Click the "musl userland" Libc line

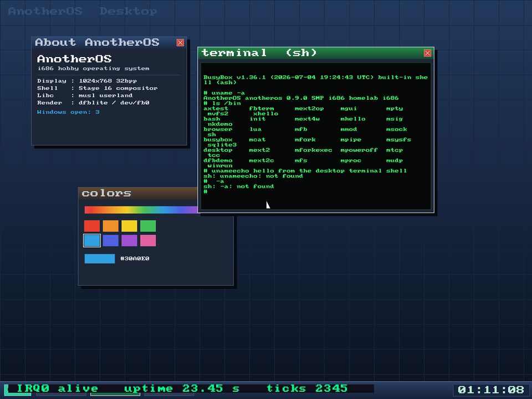(85, 95)
